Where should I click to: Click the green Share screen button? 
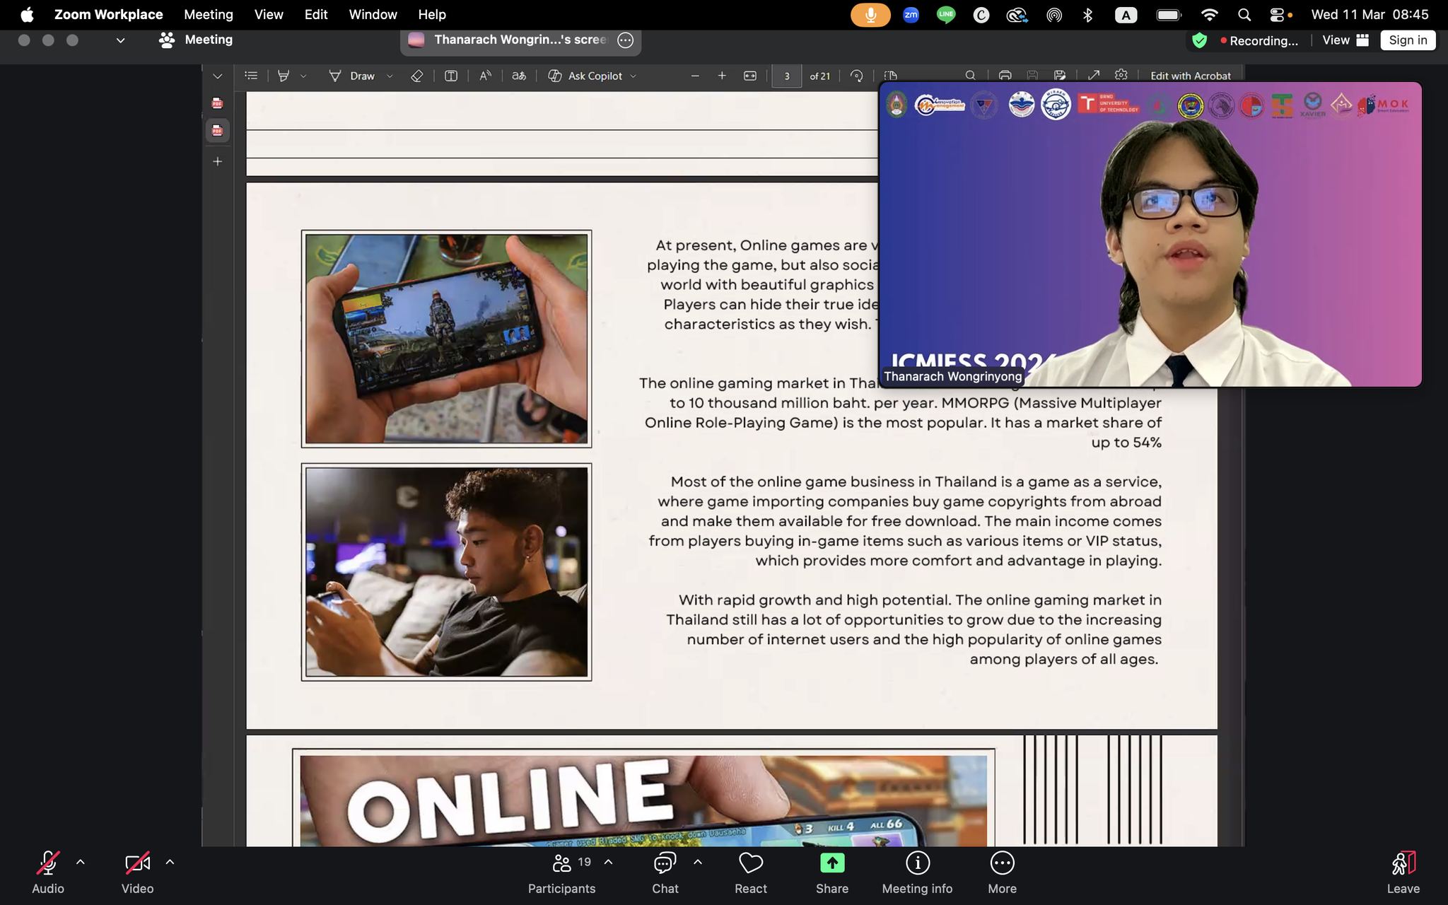(x=831, y=863)
